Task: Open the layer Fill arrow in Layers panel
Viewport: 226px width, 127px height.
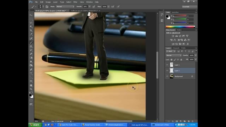Action: click(196, 60)
